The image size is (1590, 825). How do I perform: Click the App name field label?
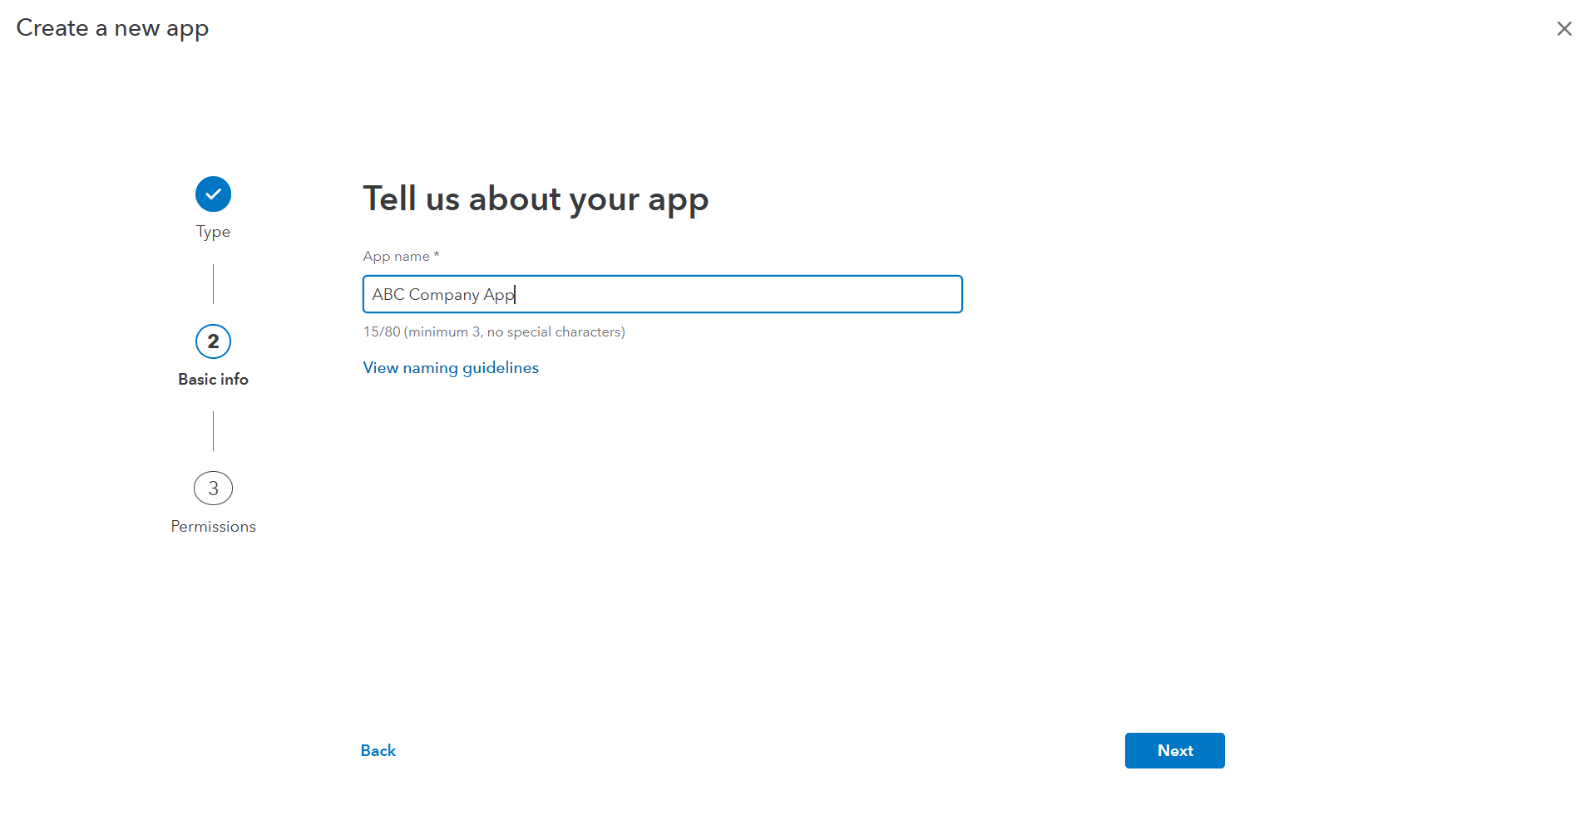pyautogui.click(x=396, y=257)
